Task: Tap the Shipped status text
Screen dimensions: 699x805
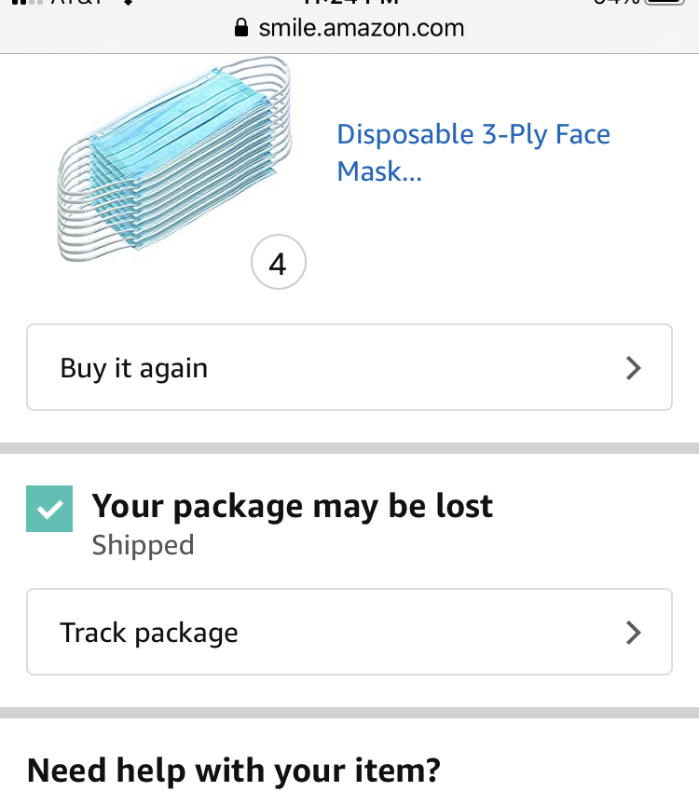Action: click(x=143, y=545)
